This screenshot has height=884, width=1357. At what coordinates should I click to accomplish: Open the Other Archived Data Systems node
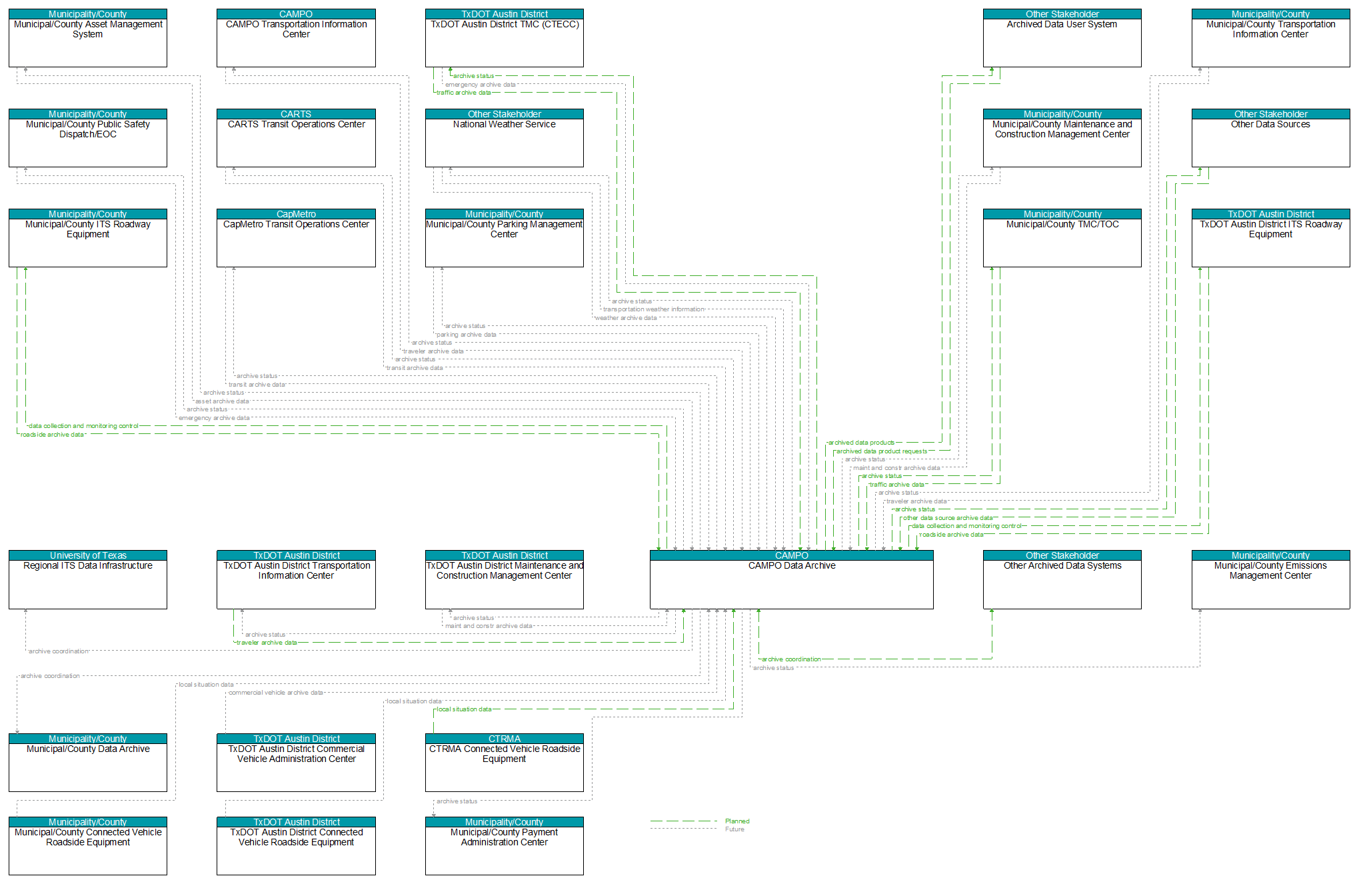(x=1062, y=579)
